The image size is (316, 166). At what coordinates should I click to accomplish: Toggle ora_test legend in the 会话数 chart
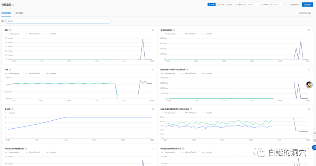(x=10, y=113)
